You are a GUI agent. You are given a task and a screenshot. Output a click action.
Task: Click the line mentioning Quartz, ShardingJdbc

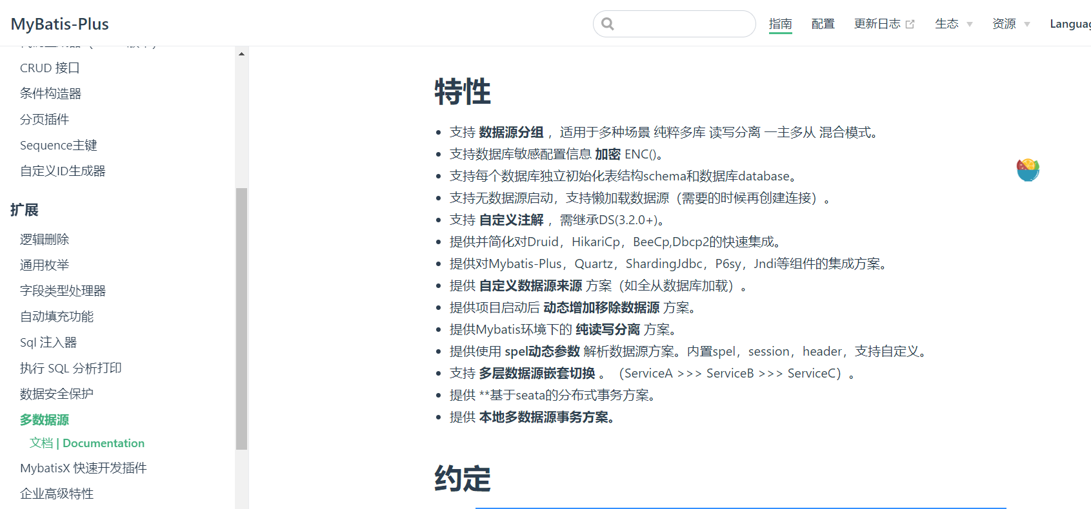pyautogui.click(x=670, y=264)
